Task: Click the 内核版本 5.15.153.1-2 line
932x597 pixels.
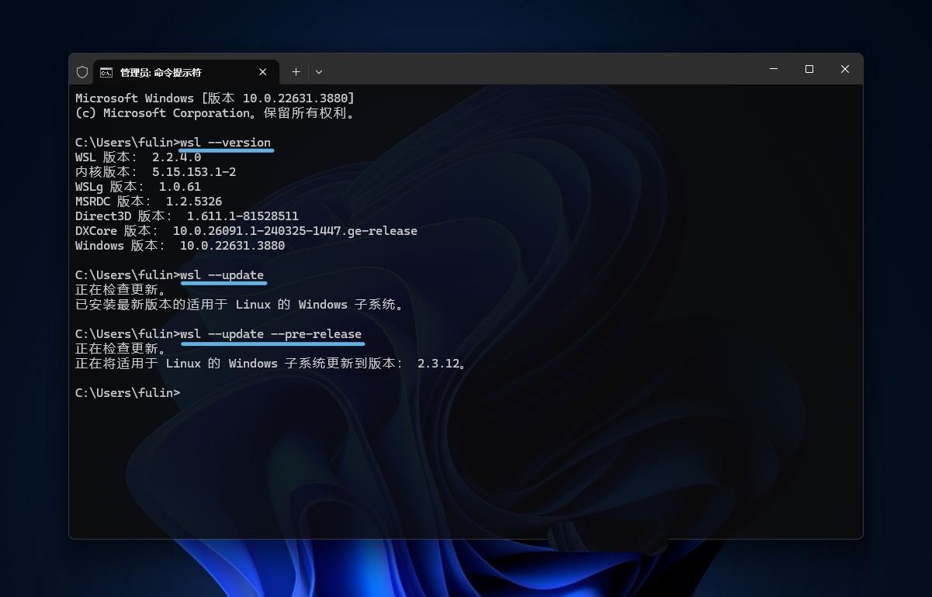Action: coord(155,172)
